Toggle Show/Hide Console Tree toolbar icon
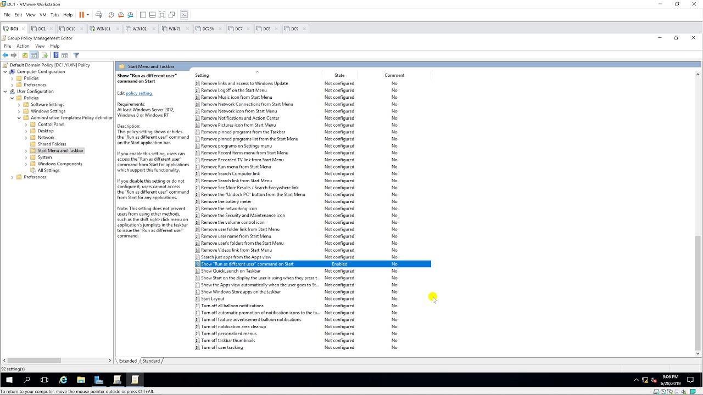 tap(34, 55)
